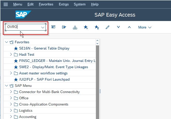Screen dimensions: 171x119
Task: Open /UI2/FLP SAP Fiori Launchpad favorite
Action: point(44,79)
